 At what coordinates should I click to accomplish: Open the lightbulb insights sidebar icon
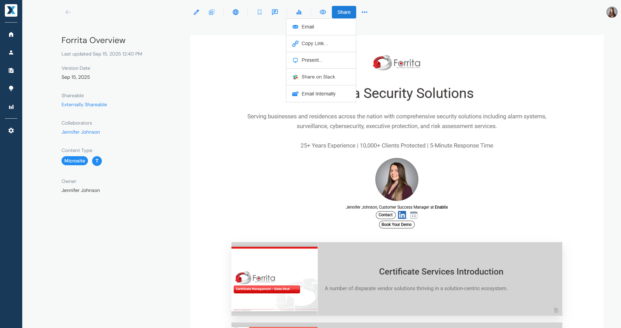11,89
